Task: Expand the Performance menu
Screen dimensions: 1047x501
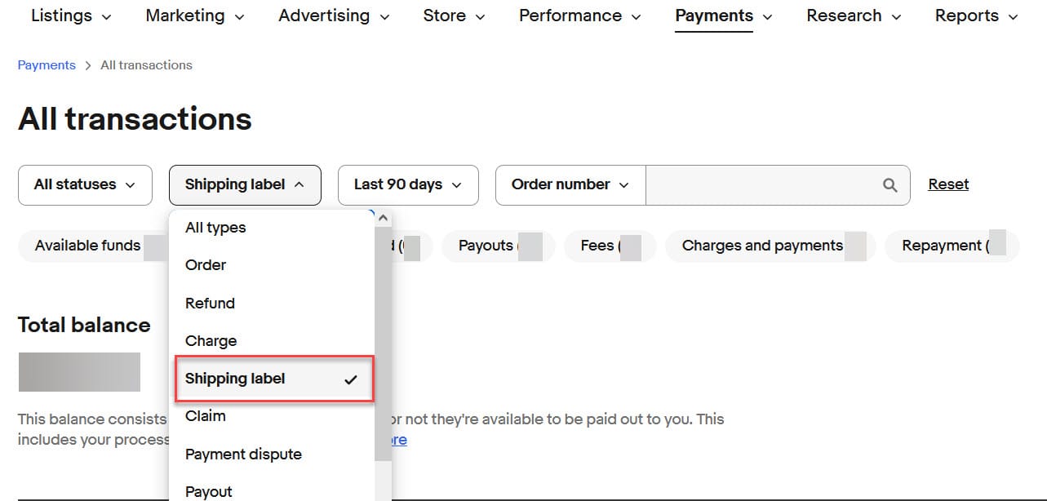Action: [x=579, y=16]
